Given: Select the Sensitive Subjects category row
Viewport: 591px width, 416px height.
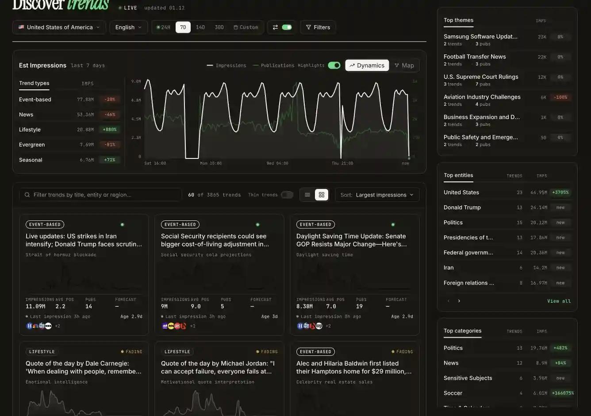Looking at the screenshot, I should (x=507, y=378).
